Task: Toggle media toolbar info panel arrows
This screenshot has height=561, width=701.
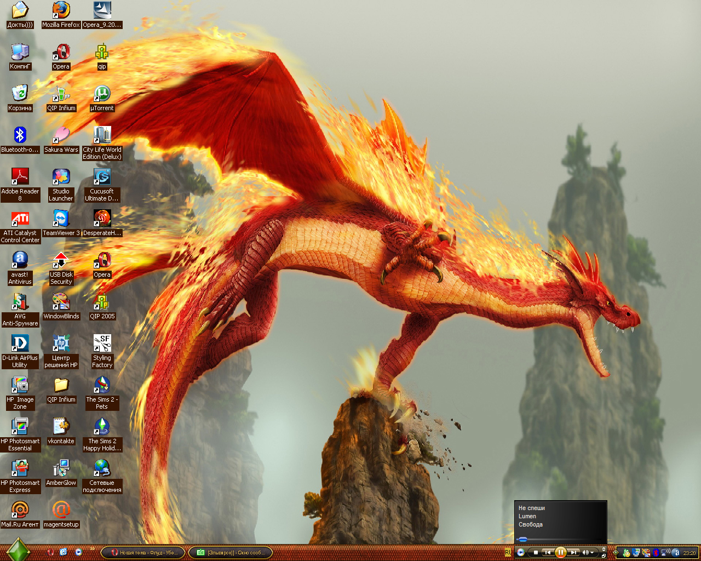Action: [x=604, y=549]
